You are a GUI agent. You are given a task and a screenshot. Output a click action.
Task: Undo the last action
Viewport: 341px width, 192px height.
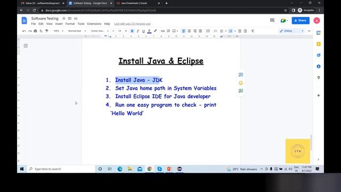[x=24, y=31]
